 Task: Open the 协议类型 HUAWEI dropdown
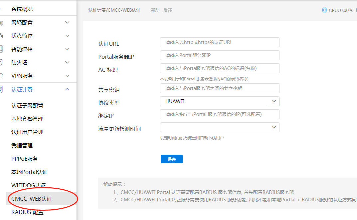(220, 101)
